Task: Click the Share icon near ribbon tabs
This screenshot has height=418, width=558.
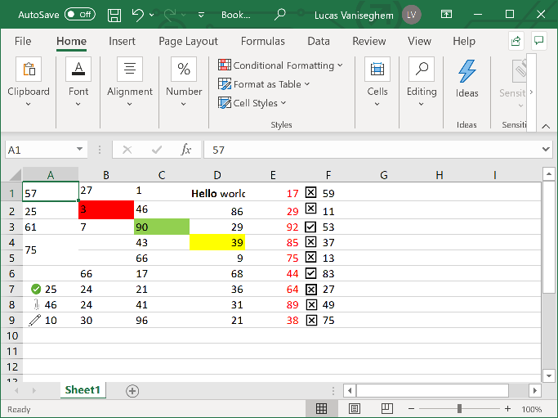Action: pos(516,41)
